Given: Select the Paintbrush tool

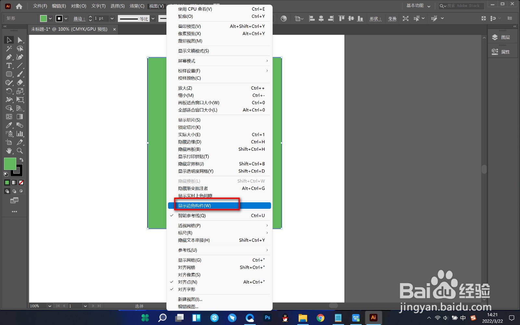Looking at the screenshot, I should click(20, 74).
